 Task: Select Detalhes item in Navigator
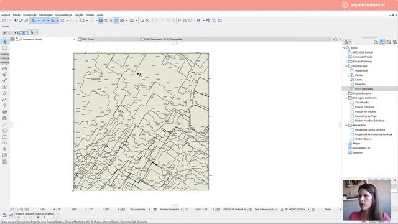tap(358, 153)
